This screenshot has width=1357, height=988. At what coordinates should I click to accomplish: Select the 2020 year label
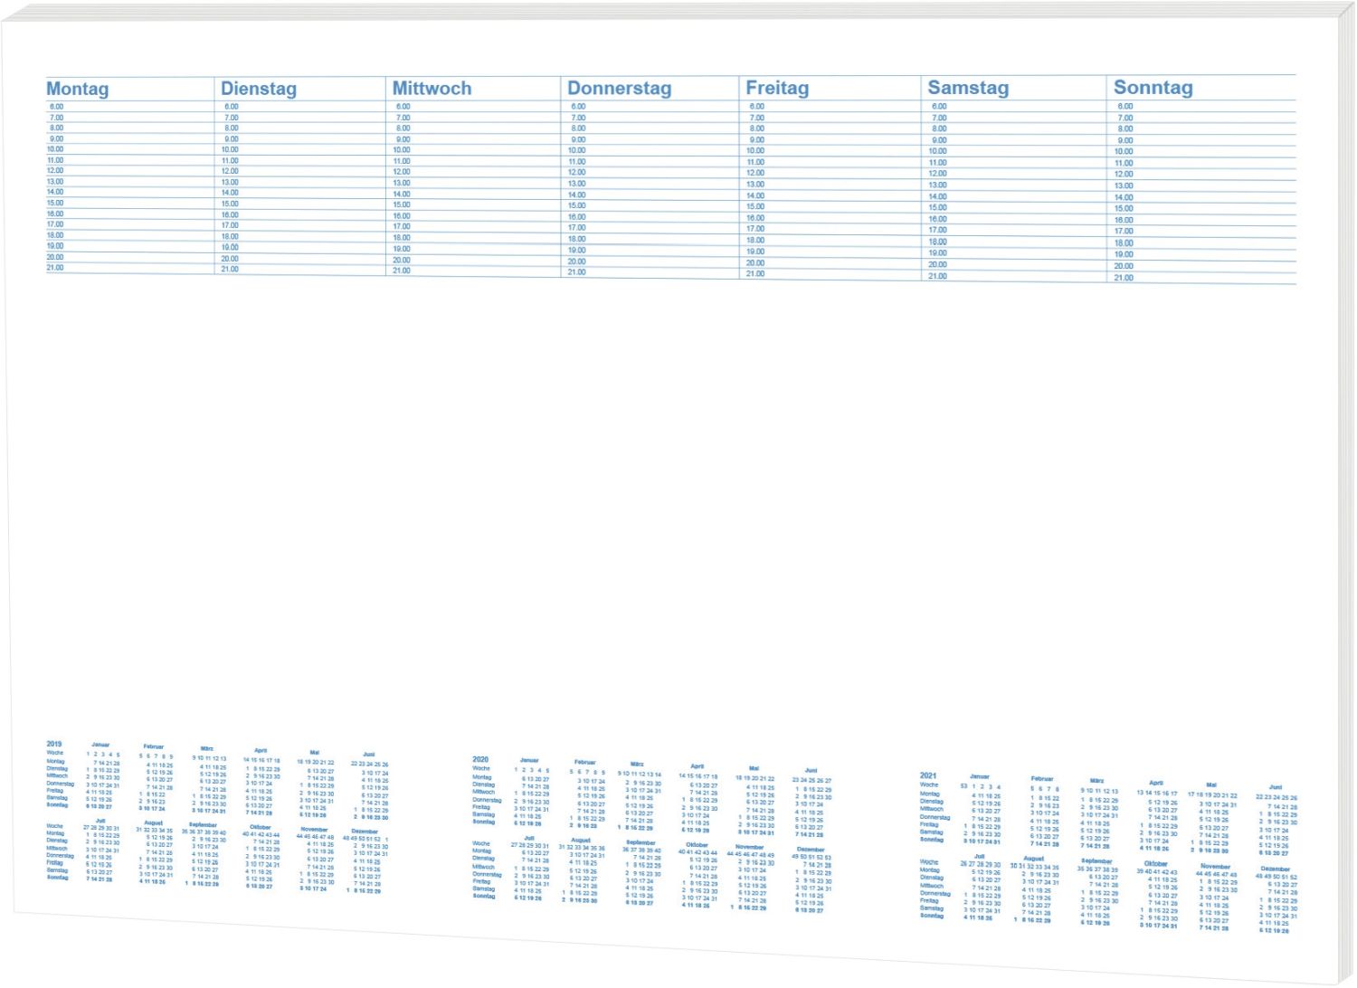pyautogui.click(x=480, y=759)
